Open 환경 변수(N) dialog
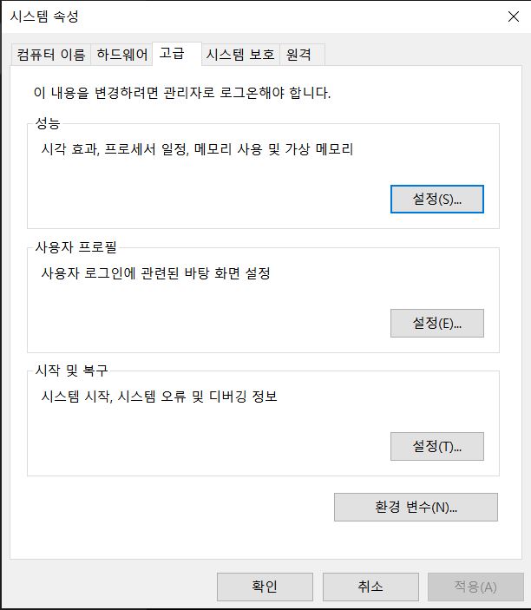 [416, 507]
